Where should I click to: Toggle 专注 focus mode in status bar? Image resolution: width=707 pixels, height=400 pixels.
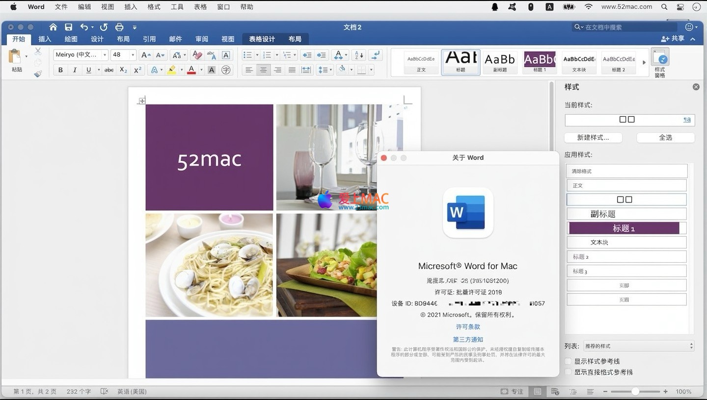(512, 392)
